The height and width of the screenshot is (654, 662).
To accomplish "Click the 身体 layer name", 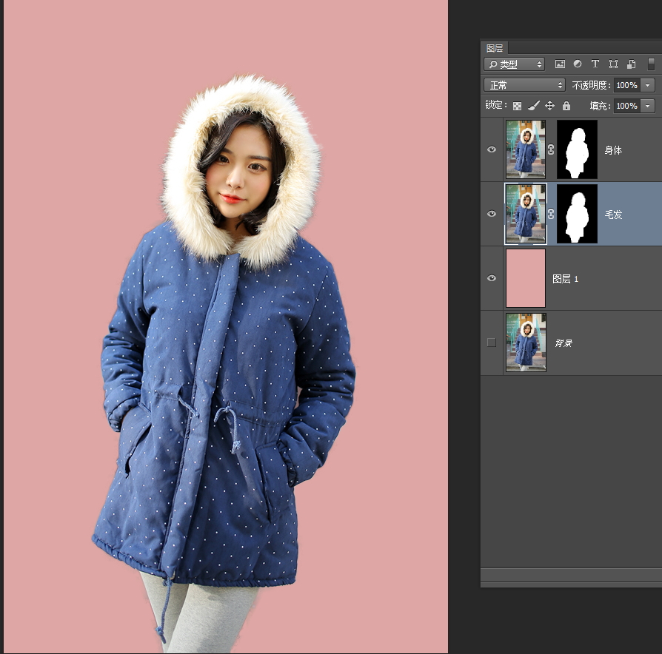I will [x=613, y=150].
